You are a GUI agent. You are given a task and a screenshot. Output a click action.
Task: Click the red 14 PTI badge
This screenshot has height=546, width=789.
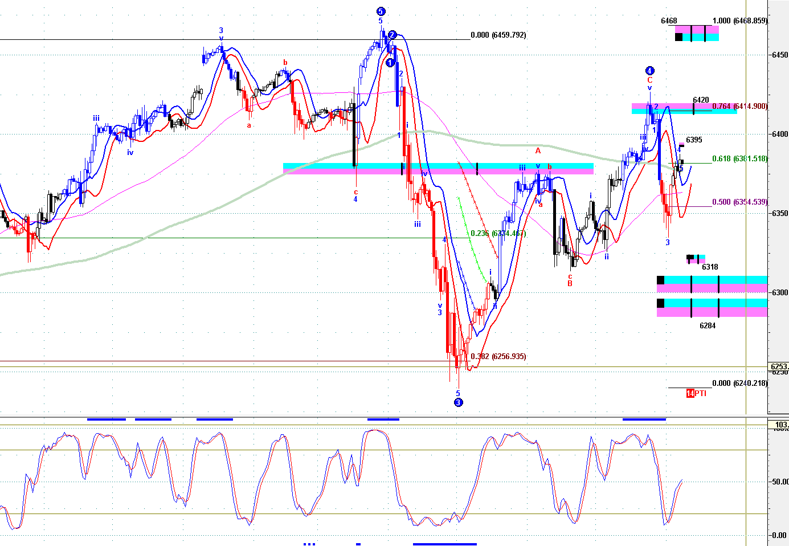690,393
